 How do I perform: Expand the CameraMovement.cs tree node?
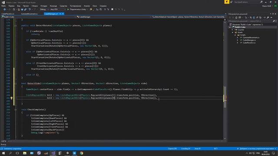pyautogui.click(x=238, y=38)
